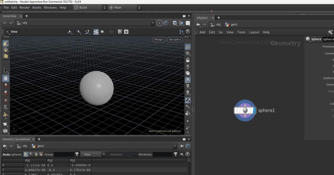Click the P[y] column header
This screenshot has width=334, height=175.
click(x=54, y=161)
